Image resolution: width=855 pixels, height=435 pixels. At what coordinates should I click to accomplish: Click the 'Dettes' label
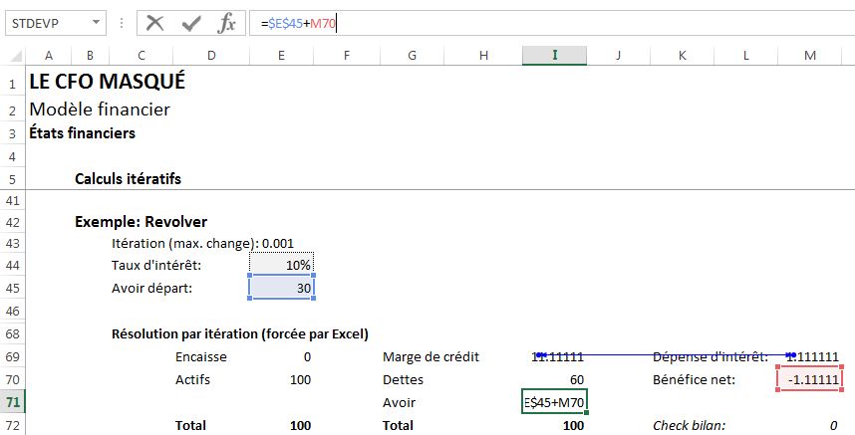pyautogui.click(x=403, y=379)
